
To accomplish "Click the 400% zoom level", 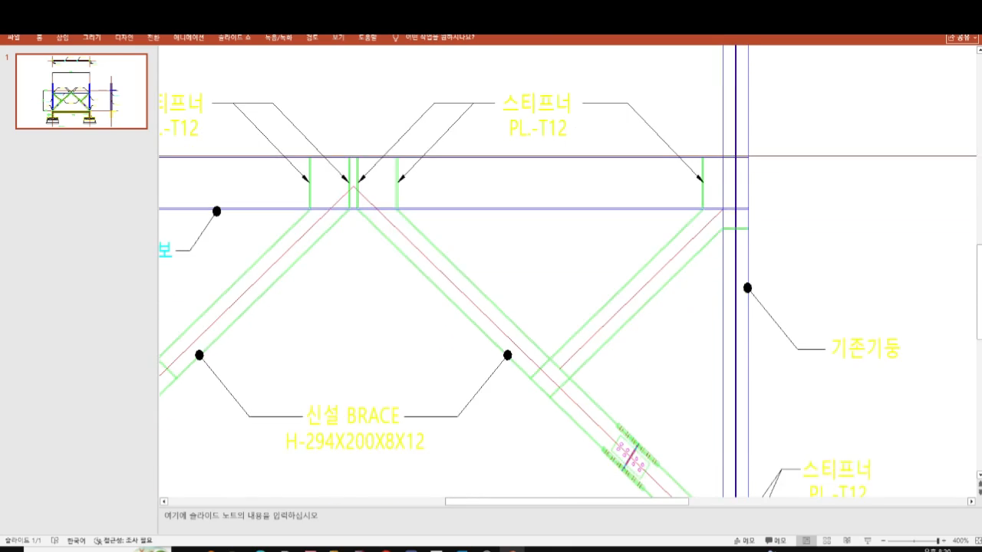I will click(960, 541).
